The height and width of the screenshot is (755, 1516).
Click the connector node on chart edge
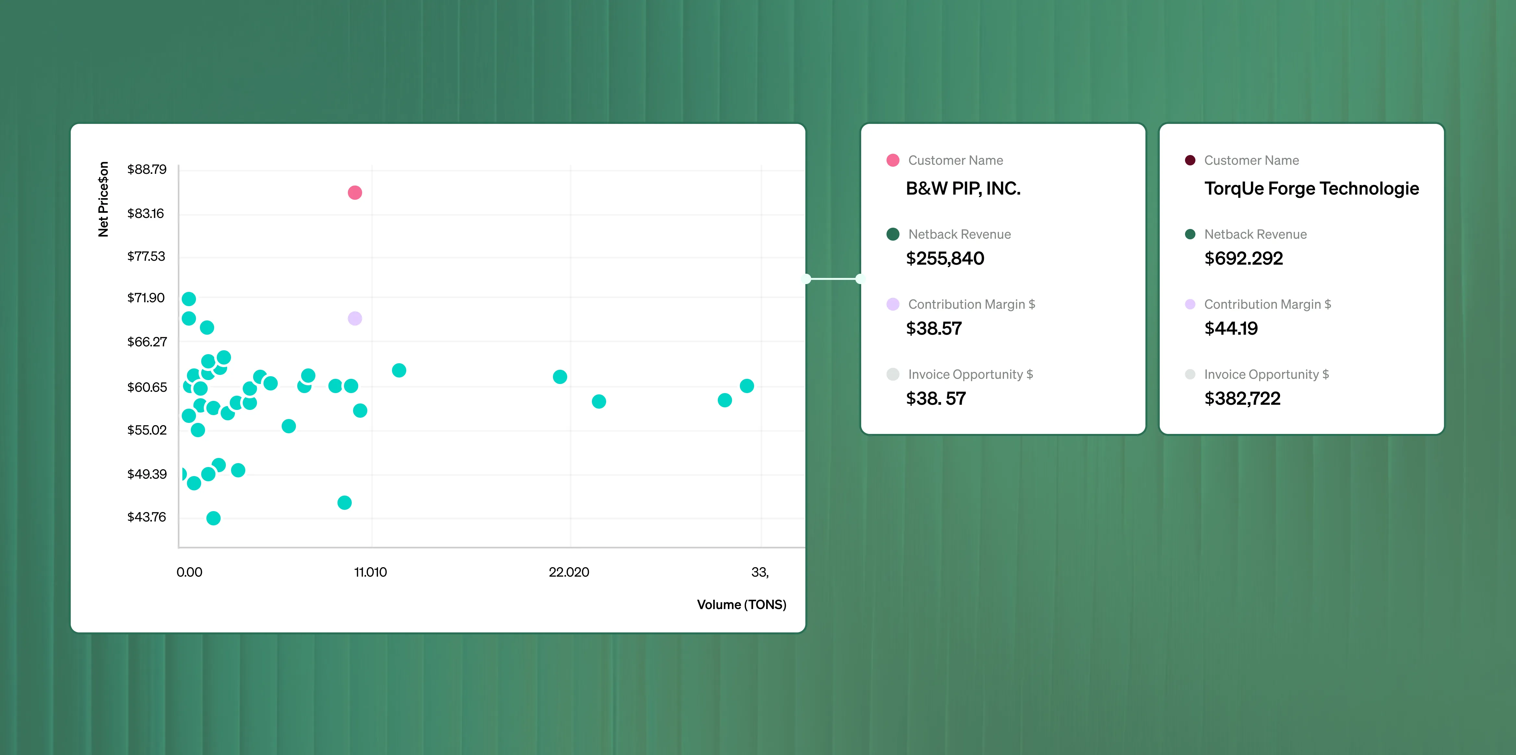coord(807,279)
